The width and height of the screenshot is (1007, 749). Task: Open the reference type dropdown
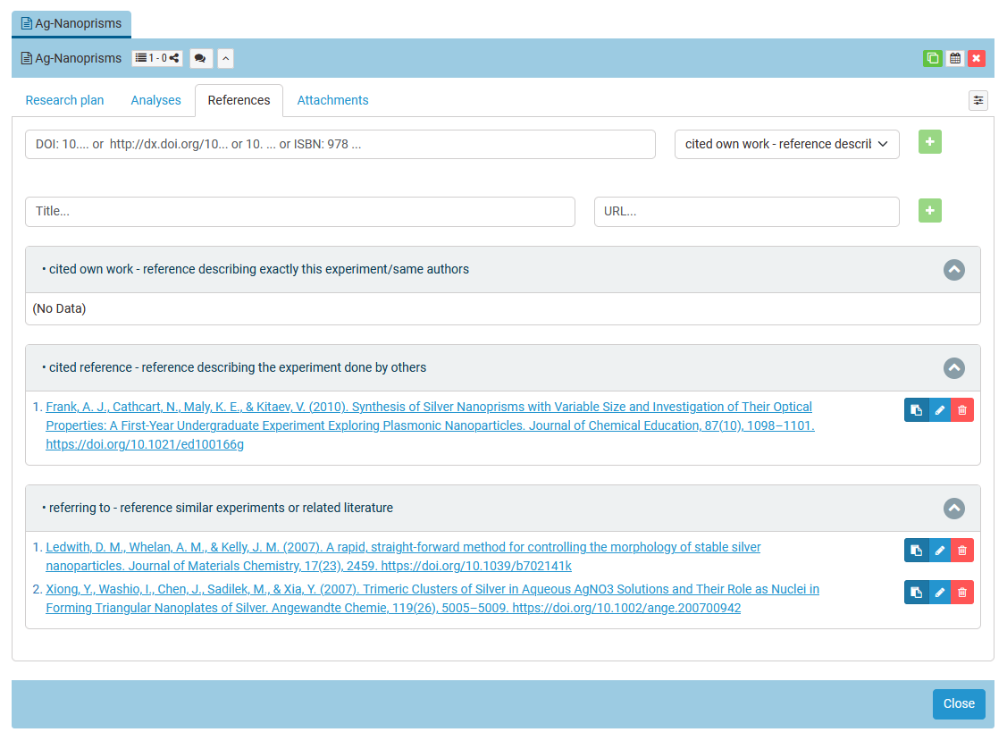pyautogui.click(x=786, y=144)
